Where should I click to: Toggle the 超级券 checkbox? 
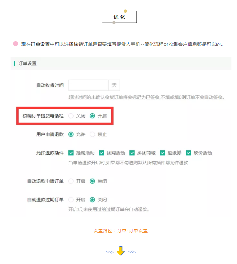[x=162, y=153]
